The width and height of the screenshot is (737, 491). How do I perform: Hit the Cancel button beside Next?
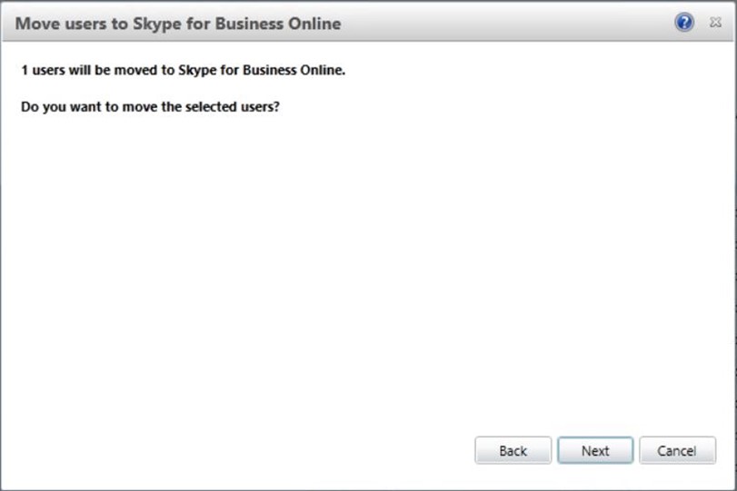tap(677, 450)
